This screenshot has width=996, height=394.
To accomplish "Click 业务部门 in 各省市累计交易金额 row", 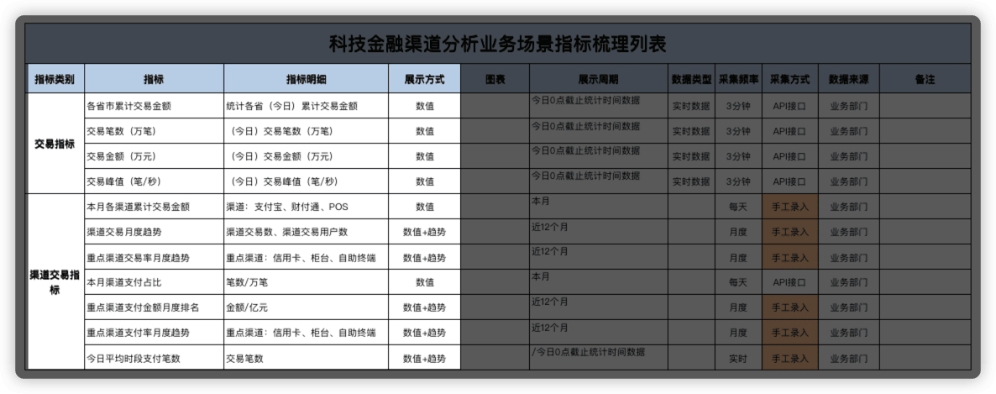I will pos(849,106).
